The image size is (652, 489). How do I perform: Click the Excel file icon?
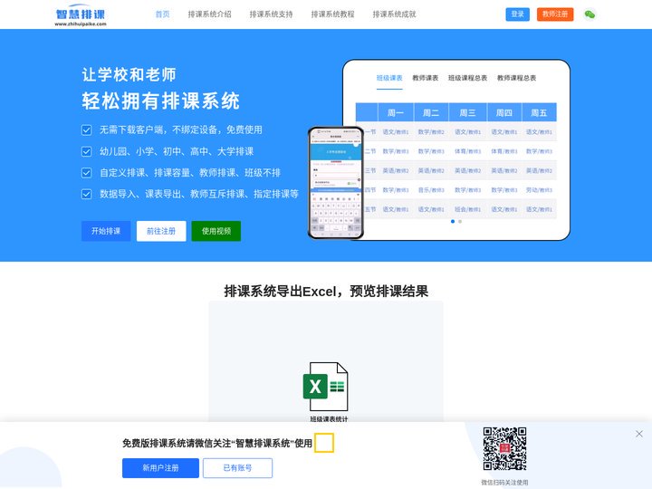click(x=326, y=387)
